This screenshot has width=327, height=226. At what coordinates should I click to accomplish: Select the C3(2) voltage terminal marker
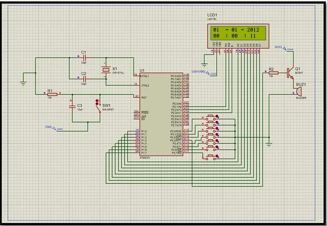coord(57,129)
